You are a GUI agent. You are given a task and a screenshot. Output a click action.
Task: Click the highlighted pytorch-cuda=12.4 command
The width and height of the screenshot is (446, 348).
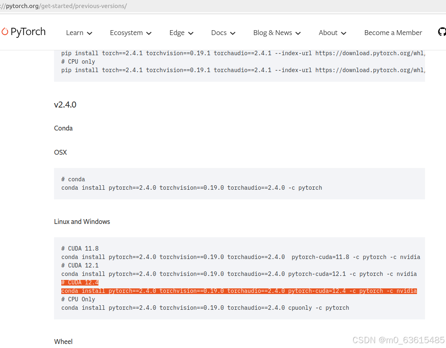click(x=239, y=291)
